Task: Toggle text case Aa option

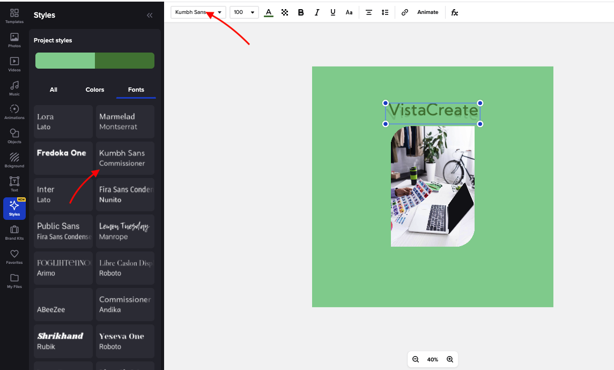Action: click(349, 12)
